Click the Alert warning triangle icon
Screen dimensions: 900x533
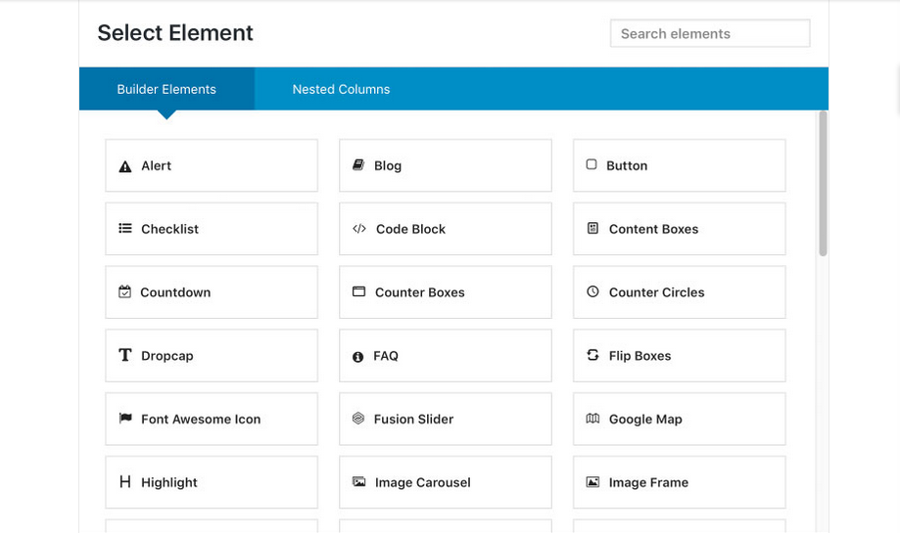coord(125,167)
